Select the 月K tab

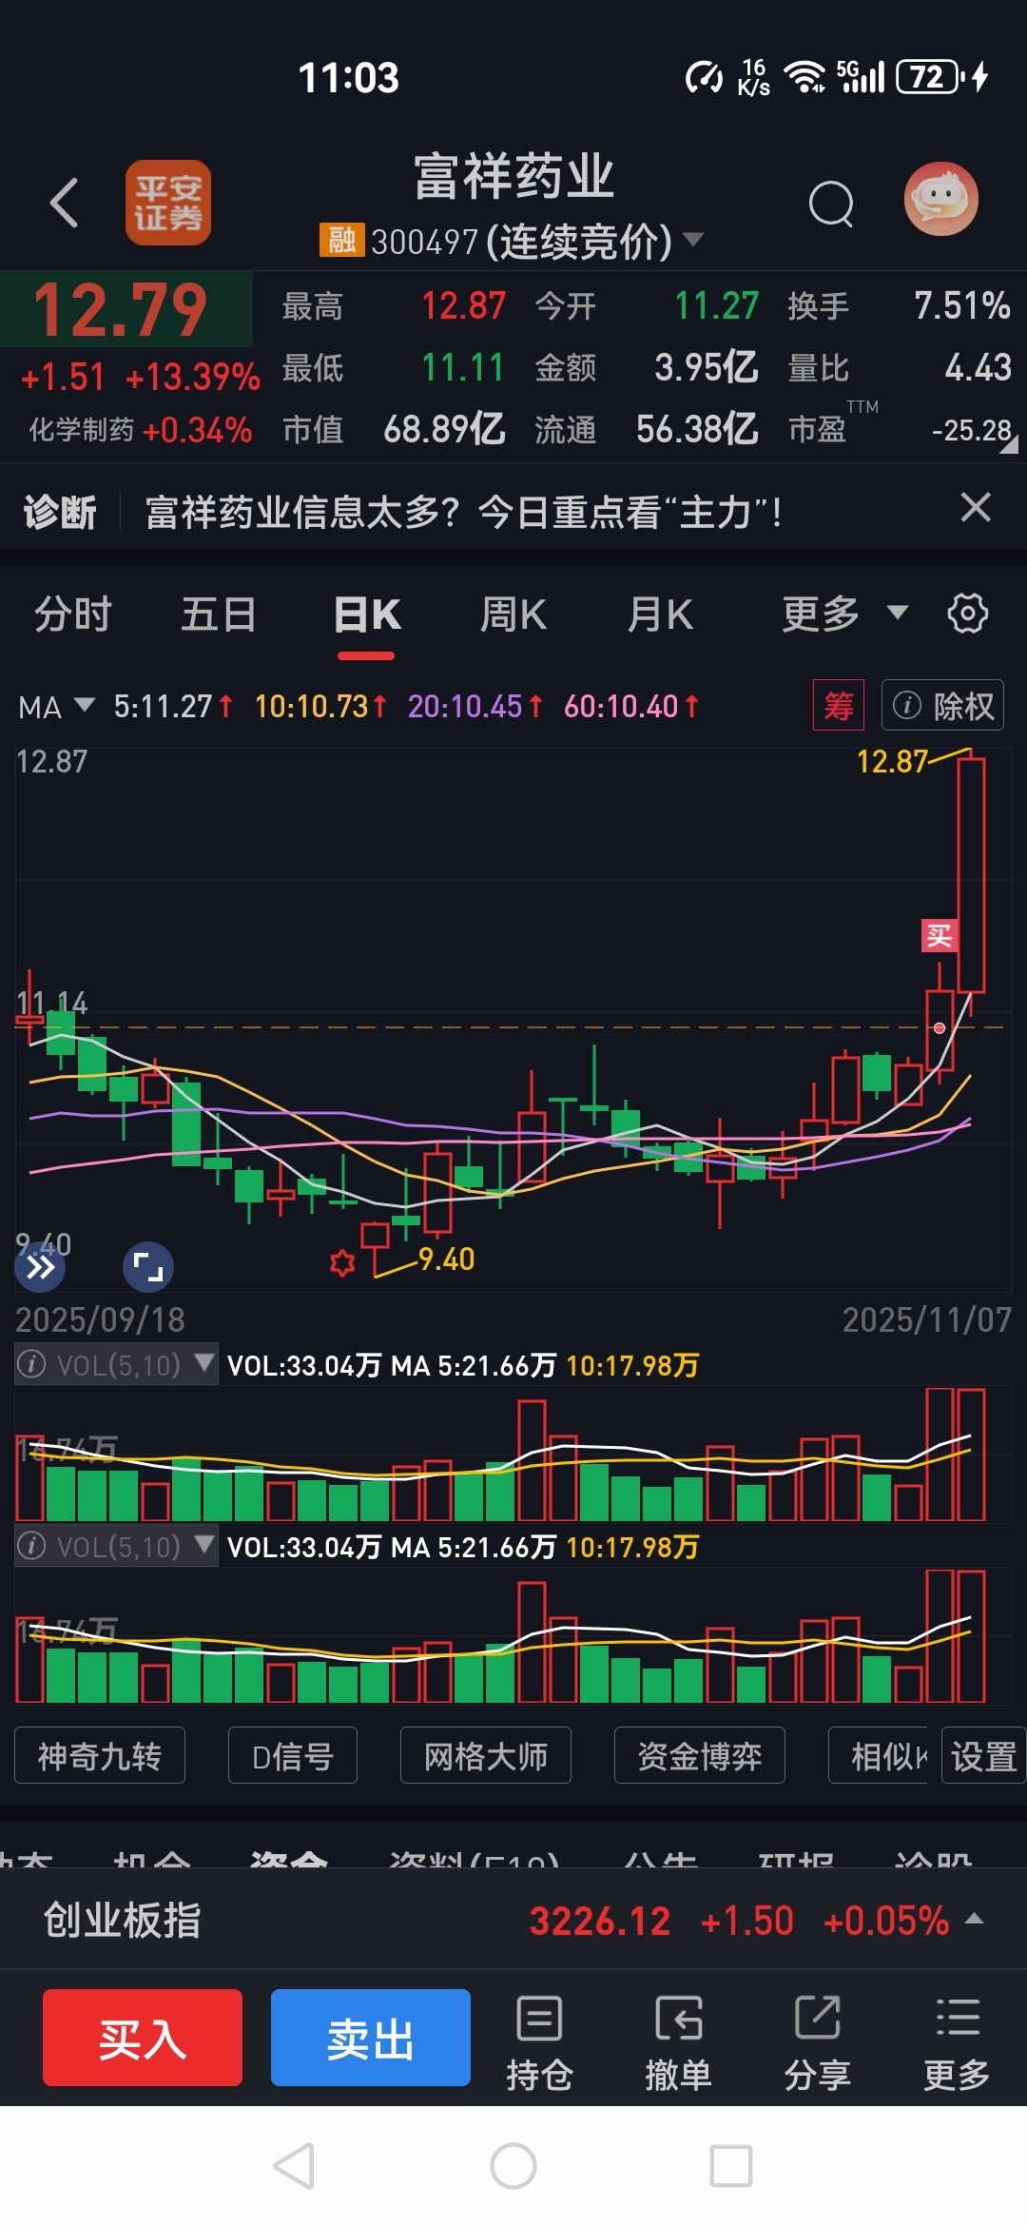point(660,614)
